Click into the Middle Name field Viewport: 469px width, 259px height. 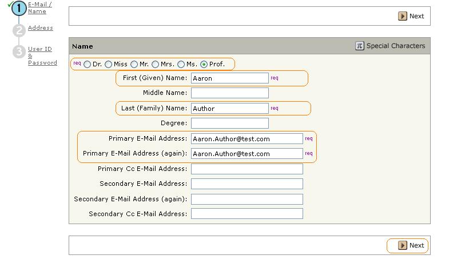point(229,93)
